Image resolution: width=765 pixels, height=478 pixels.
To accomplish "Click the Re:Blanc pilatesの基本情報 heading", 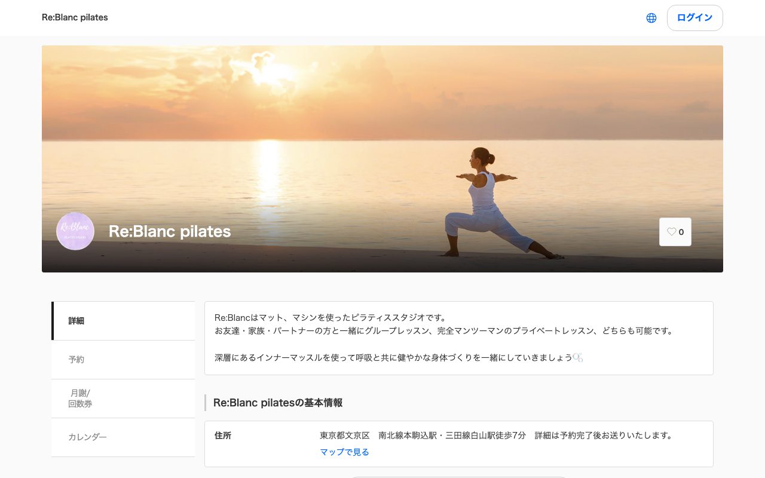I will [x=278, y=403].
